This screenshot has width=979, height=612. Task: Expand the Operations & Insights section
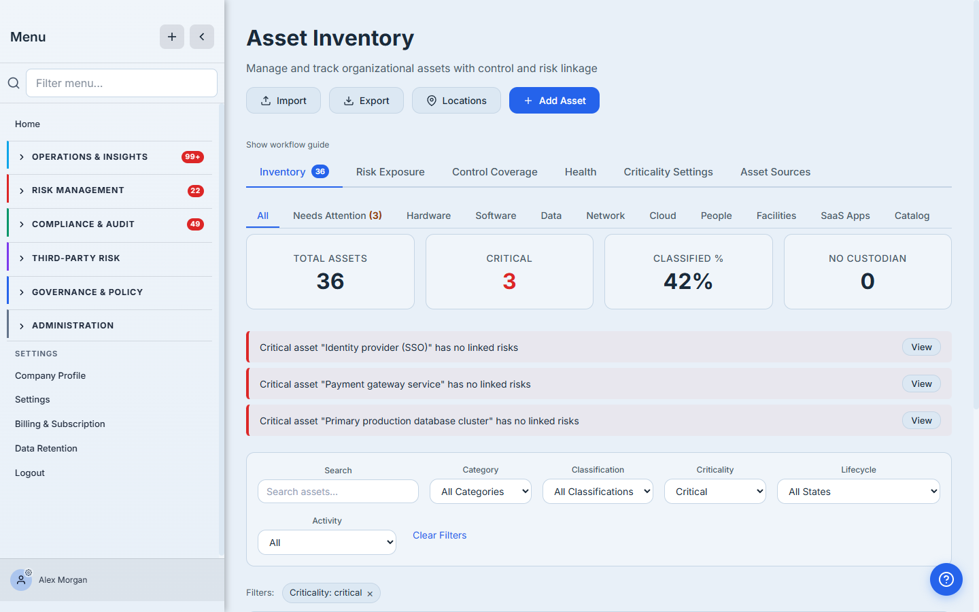click(109, 157)
